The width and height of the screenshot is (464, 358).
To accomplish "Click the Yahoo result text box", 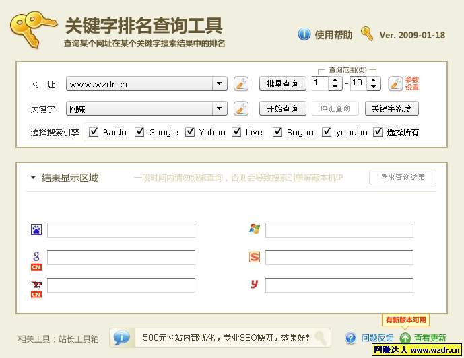I will (x=121, y=285).
